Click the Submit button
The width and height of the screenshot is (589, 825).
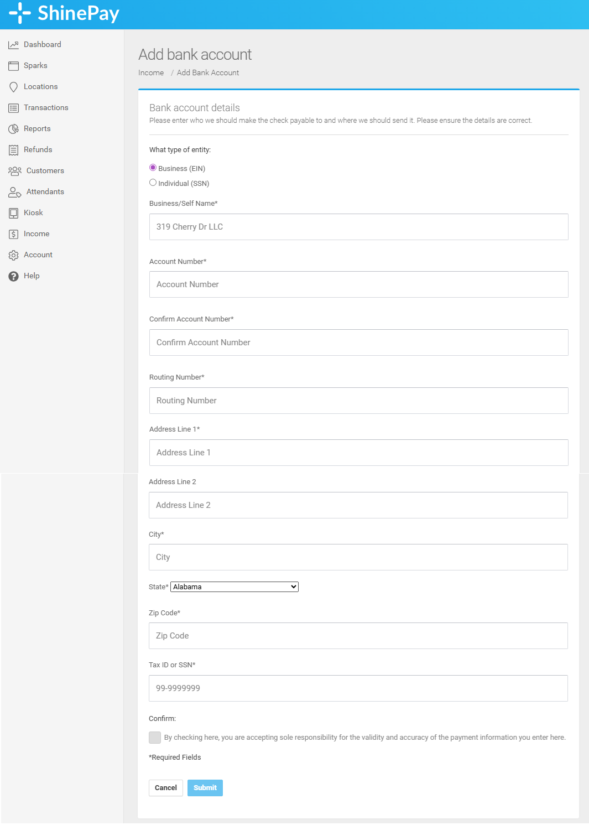205,788
